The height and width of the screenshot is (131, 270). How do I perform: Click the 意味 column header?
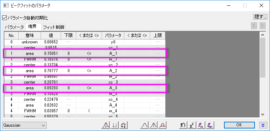29,36
